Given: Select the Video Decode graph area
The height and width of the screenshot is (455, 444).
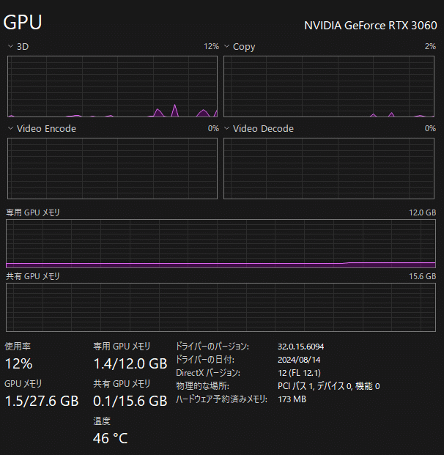Looking at the screenshot, I should 329,168.
